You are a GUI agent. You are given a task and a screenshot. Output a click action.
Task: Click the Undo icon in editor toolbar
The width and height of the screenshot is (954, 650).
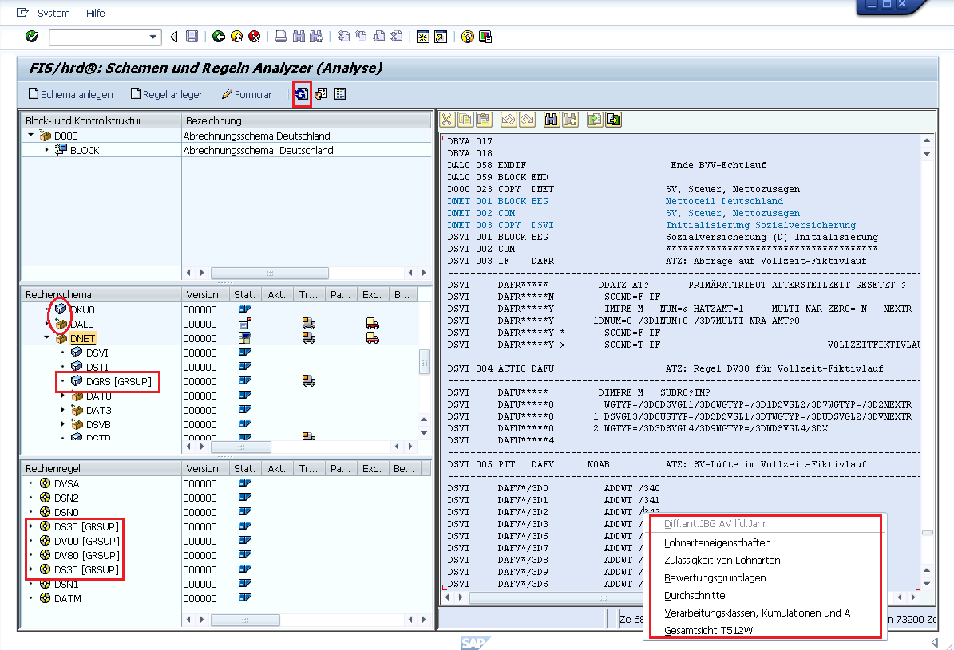[x=508, y=120]
